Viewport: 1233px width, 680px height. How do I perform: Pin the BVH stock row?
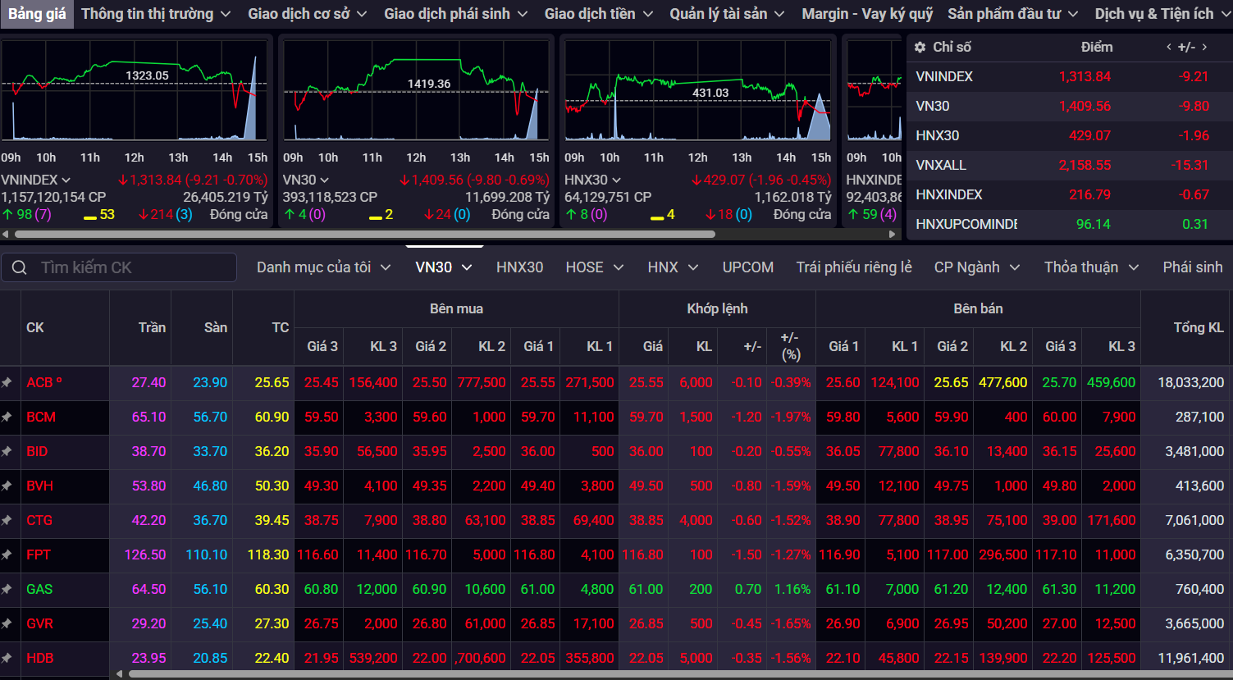point(7,486)
